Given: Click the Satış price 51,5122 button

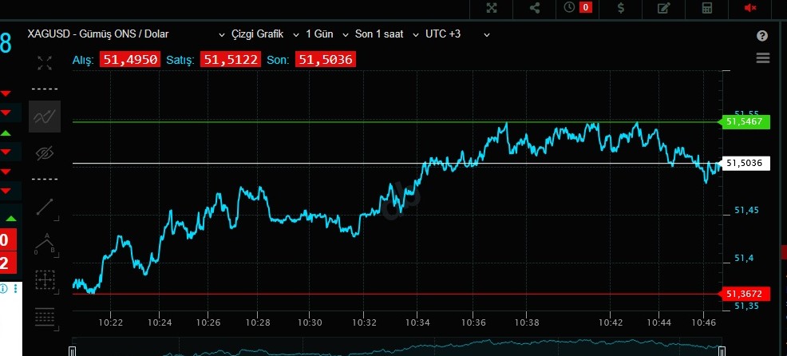Looking at the screenshot, I should click(230, 60).
